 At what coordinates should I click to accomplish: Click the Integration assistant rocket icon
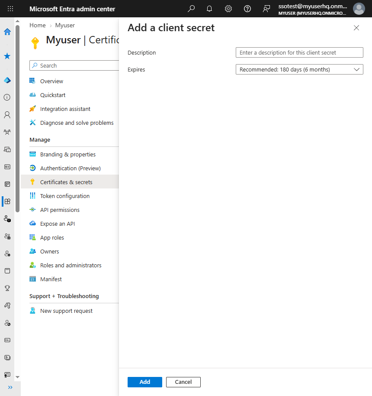[32, 109]
